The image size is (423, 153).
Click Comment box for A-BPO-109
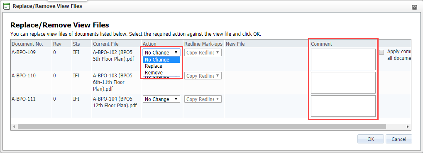343,59
